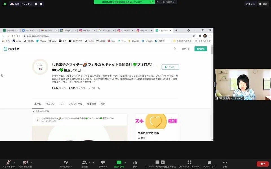Open the profile more options ellipsis
Image resolution: width=271 pixels, height=169 pixels.
(x=157, y=67)
